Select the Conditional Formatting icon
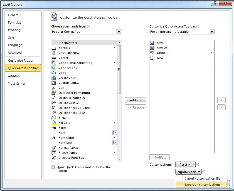 tap(54, 63)
